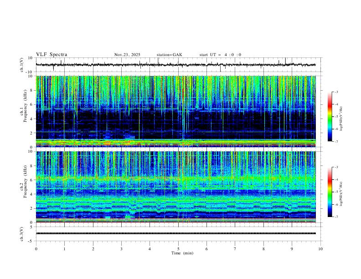
Task: Click the ch.2 PSD color scale bar
Action: 330,192
